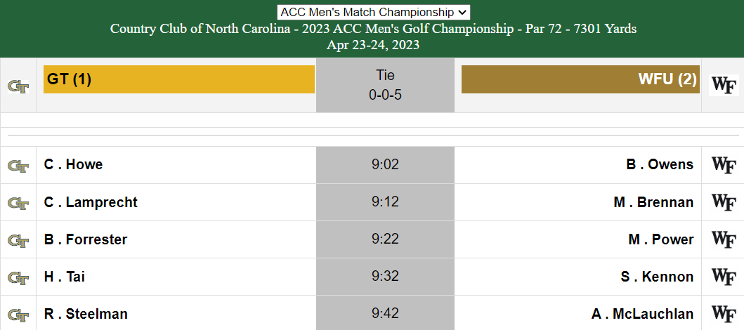This screenshot has height=330, width=744.
Task: Open the ACC Men's Match Championship dropdown
Action: pyautogui.click(x=374, y=12)
